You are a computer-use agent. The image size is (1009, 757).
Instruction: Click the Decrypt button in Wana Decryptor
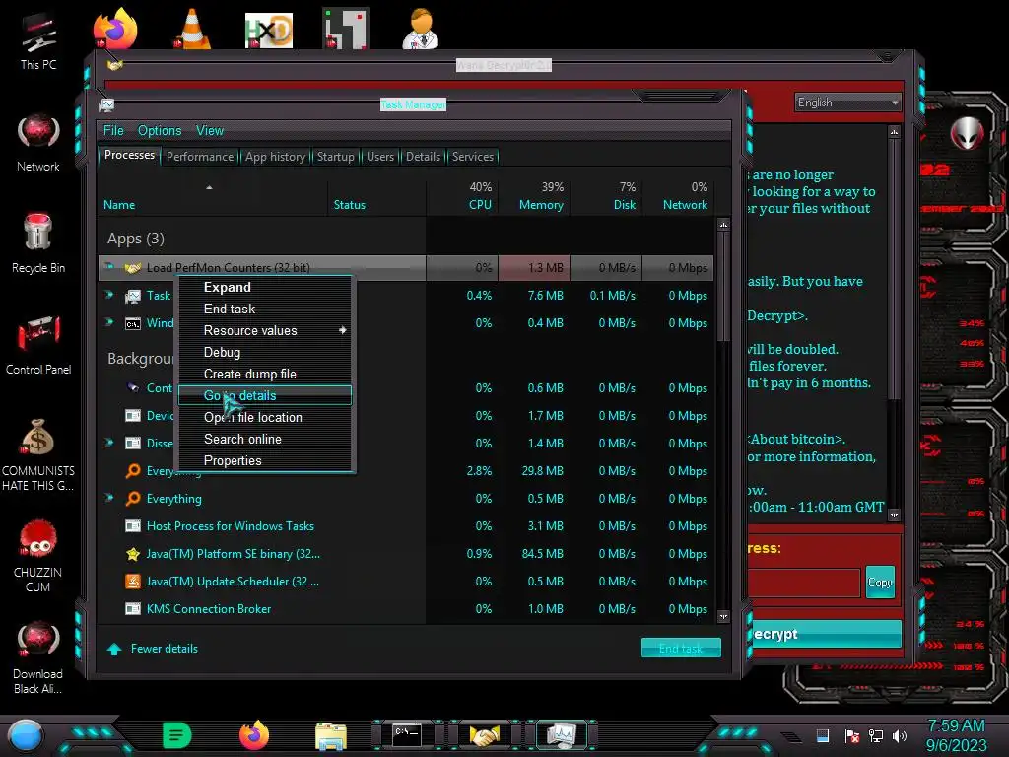(x=826, y=634)
